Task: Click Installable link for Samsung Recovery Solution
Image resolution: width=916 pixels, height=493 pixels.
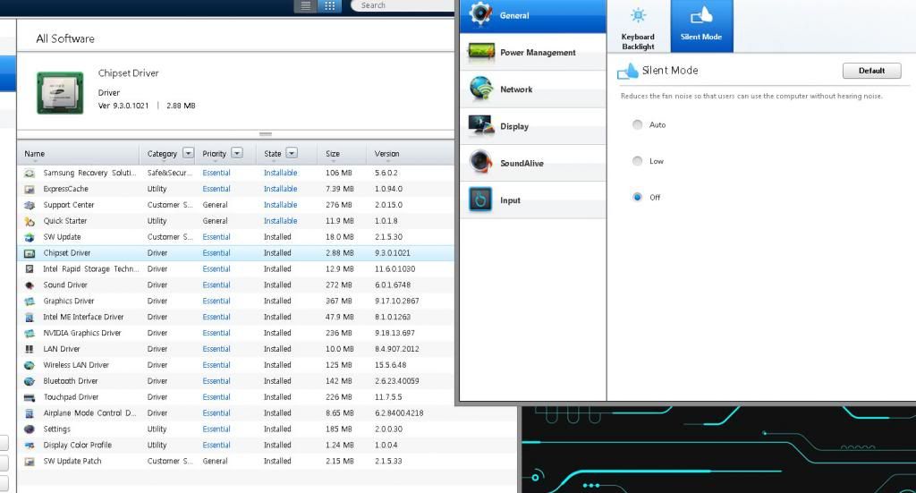Action: click(x=280, y=173)
